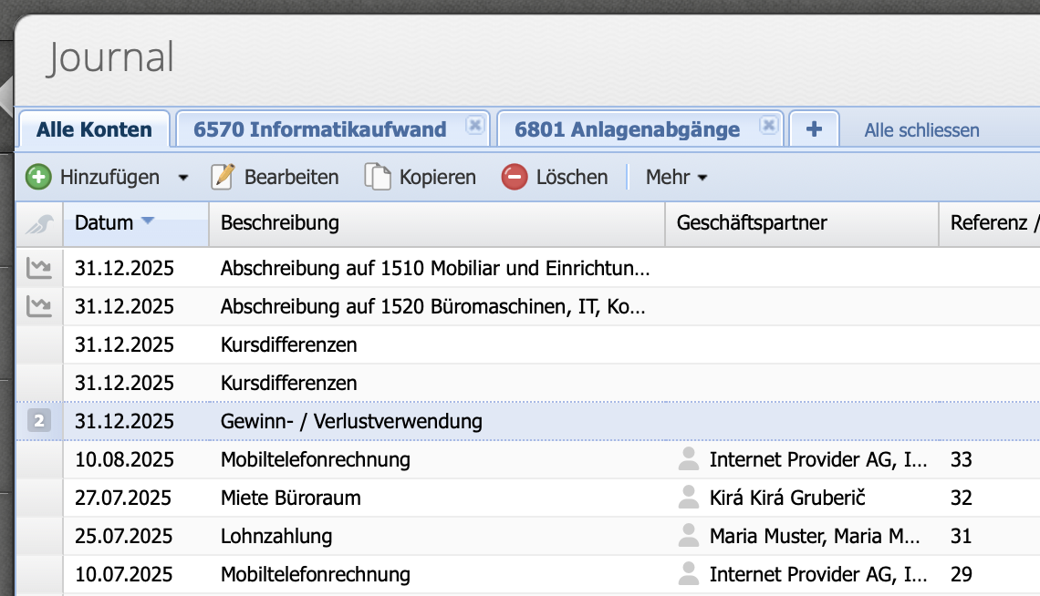The image size is (1040, 596).
Task: Select the Miete Büroraum entry
Action: point(528,498)
